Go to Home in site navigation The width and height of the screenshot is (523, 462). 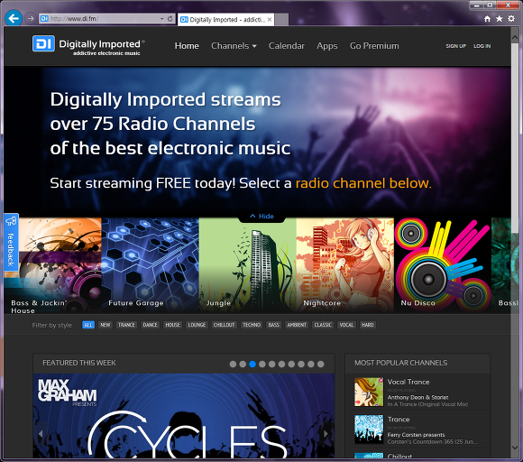coord(187,46)
